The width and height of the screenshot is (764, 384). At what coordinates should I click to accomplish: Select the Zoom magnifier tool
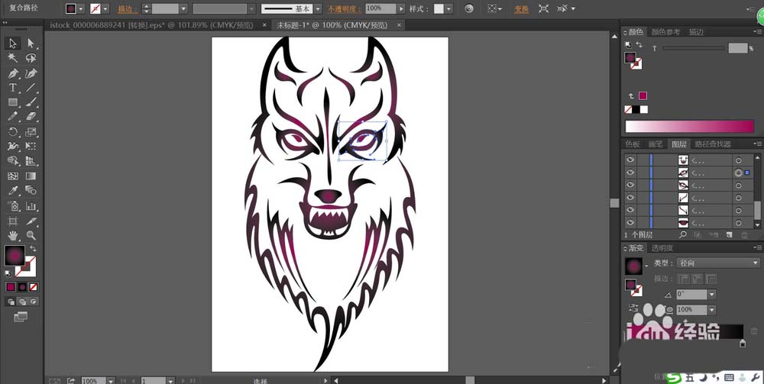pyautogui.click(x=31, y=236)
